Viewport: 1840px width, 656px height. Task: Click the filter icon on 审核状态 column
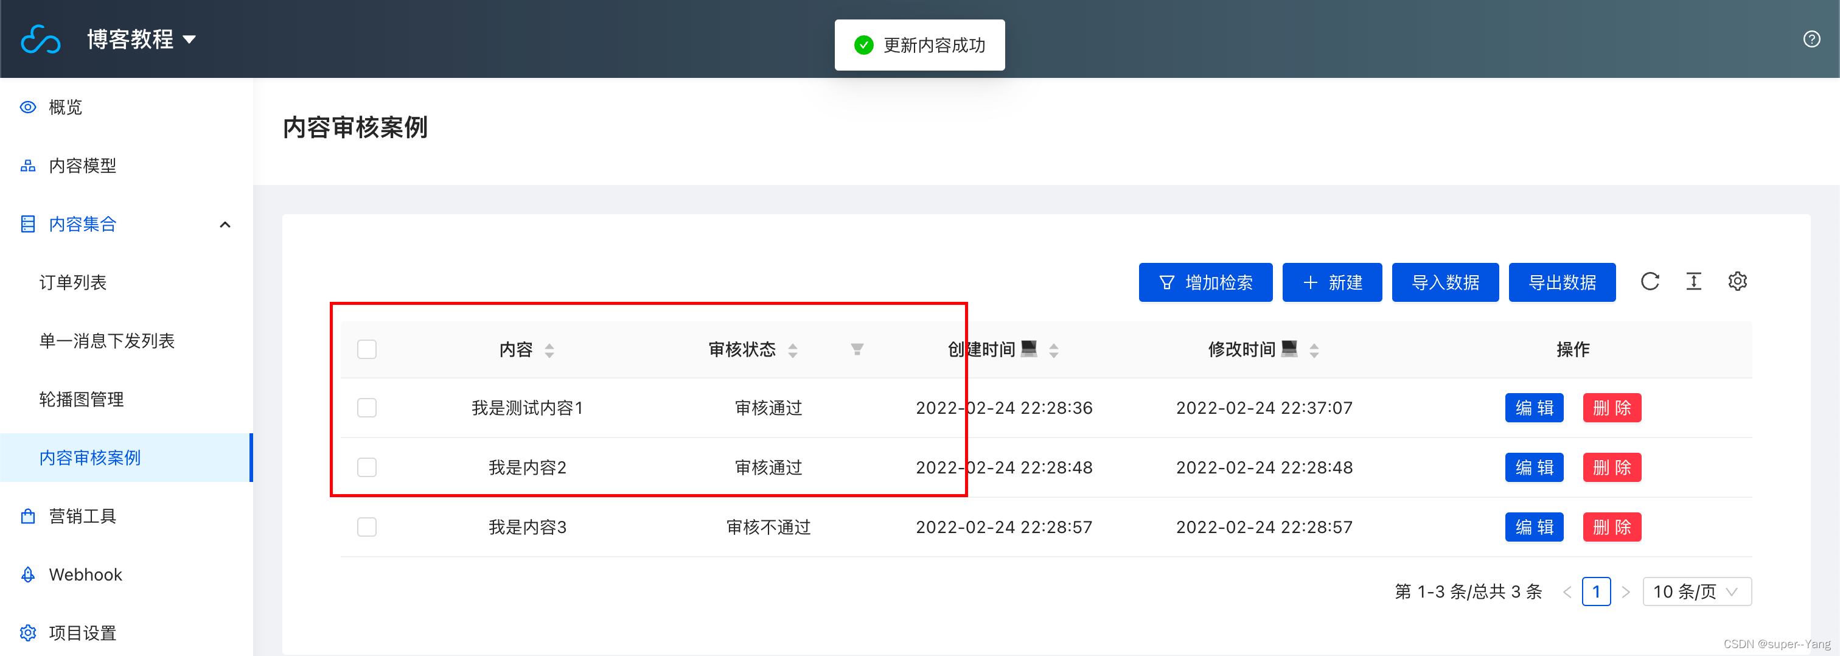857,349
